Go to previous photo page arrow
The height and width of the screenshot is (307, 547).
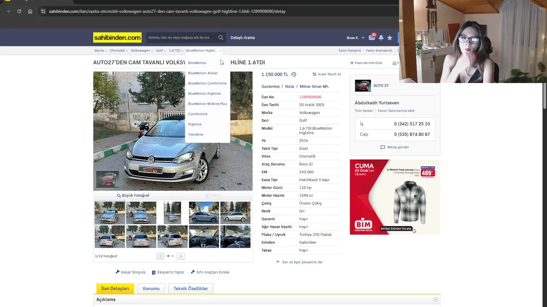[x=160, y=256]
